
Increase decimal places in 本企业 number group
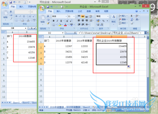pyautogui.click(x=98, y=25)
